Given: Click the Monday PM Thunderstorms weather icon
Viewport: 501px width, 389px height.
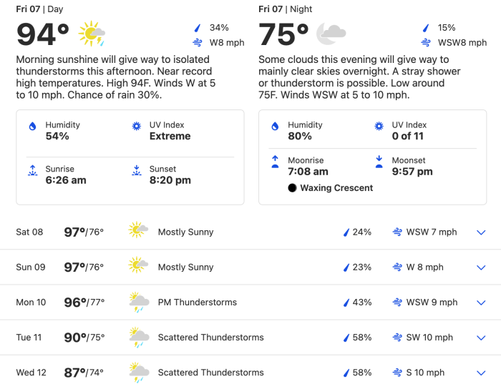Looking at the screenshot, I should pos(139,302).
